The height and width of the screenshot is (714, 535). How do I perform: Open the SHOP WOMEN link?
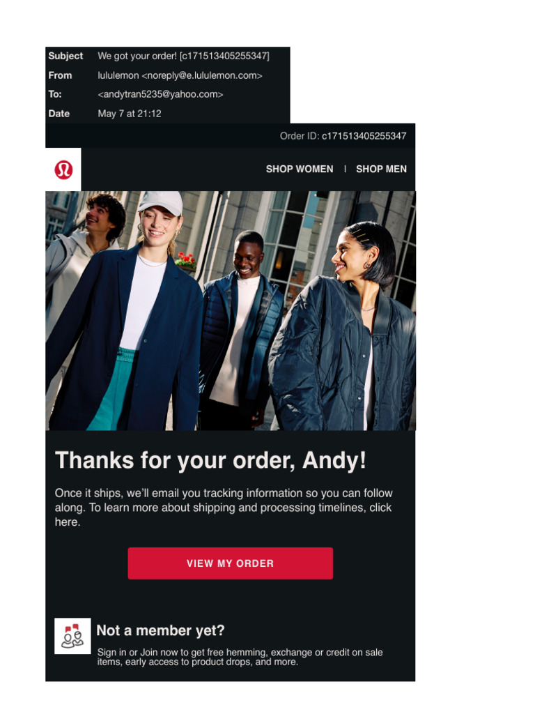[300, 169]
